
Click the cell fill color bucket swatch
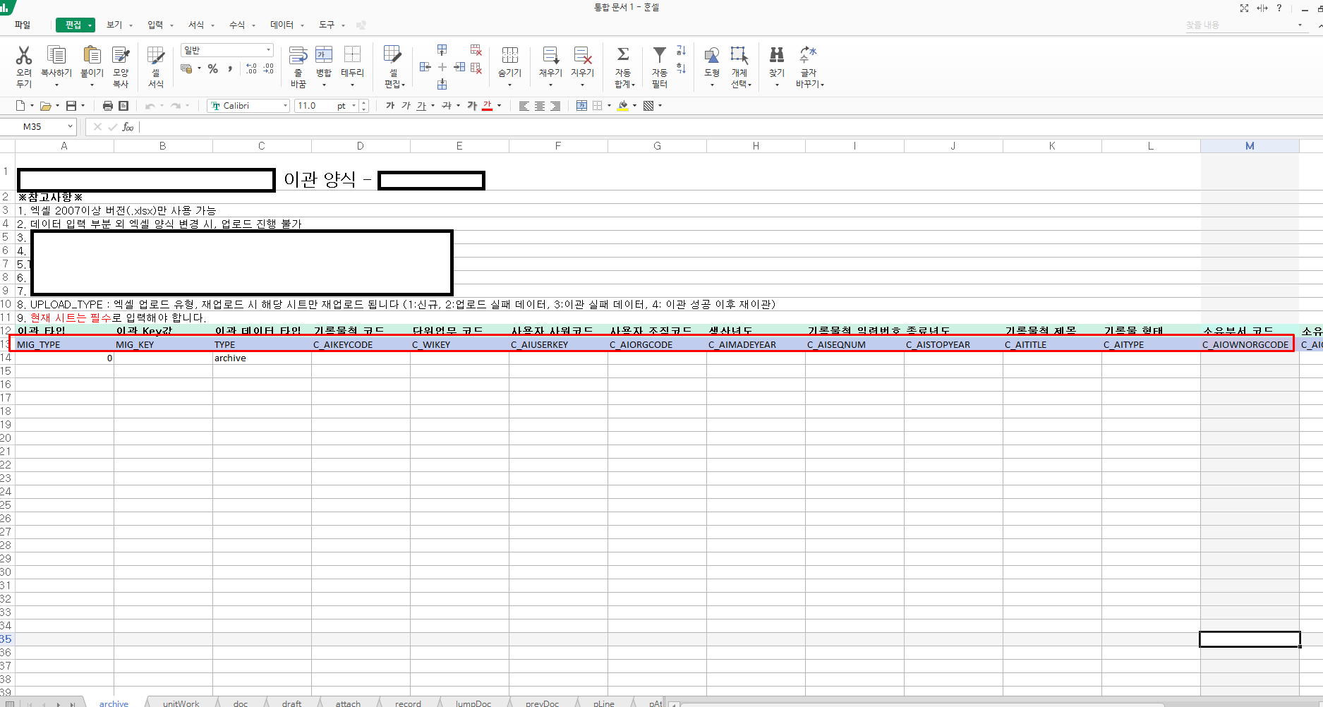pos(622,106)
